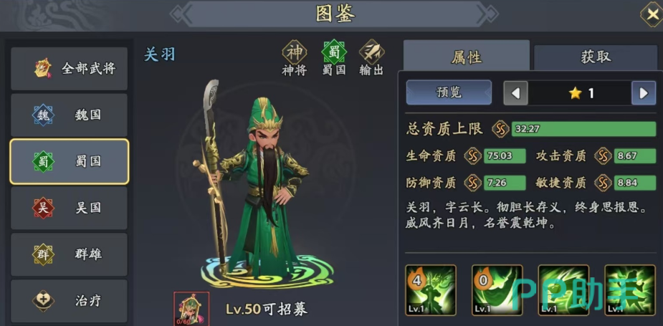This screenshot has height=326, width=663.
Task: Open the first skill icon marked 4
Action: click(431, 289)
